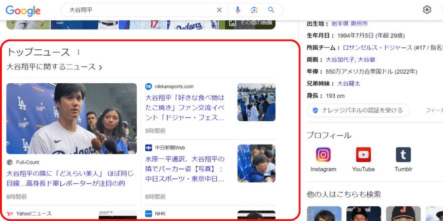The width and height of the screenshot is (443, 221).
Task: Click the NHK source label
Action: click(x=160, y=214)
